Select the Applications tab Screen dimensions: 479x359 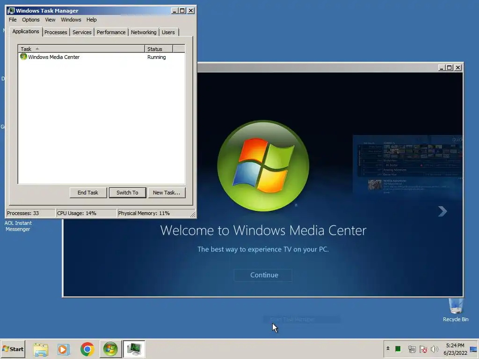point(26,31)
